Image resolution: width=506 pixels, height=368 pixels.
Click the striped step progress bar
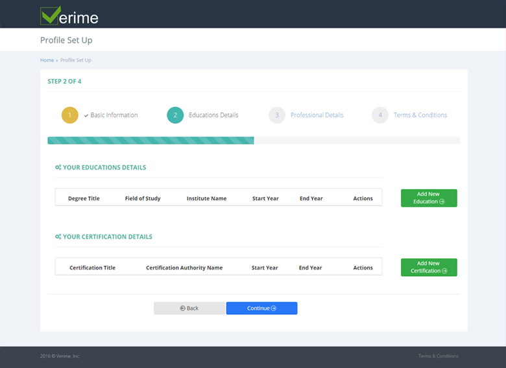tap(151, 141)
